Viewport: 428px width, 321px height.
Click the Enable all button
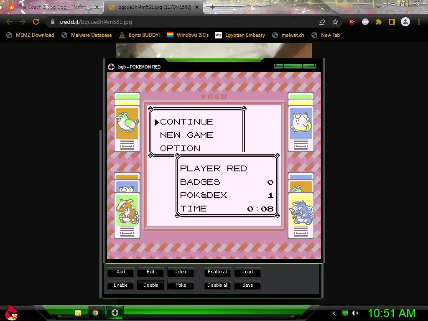pyautogui.click(x=217, y=272)
